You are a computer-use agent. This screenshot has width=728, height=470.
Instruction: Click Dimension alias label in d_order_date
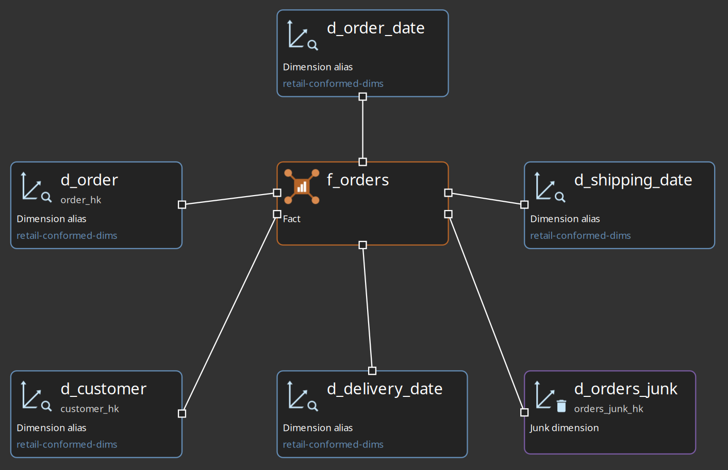pos(318,67)
